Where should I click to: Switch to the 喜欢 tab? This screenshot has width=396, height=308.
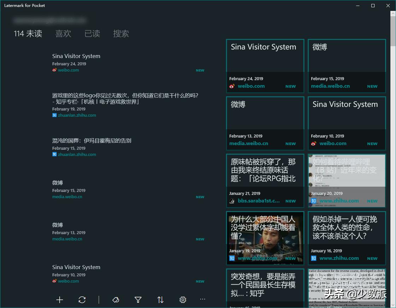63,33
